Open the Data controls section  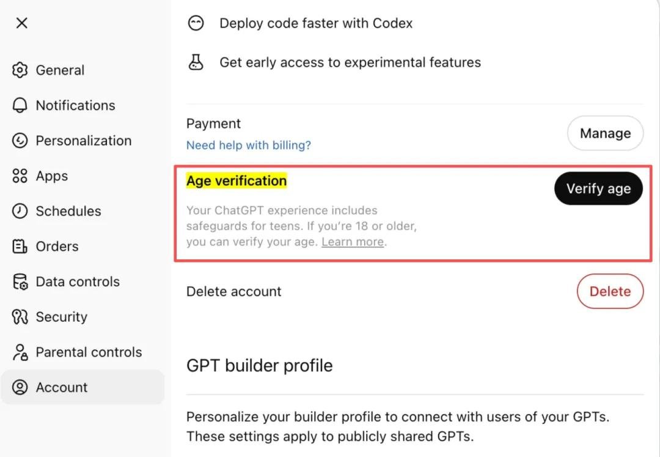[x=78, y=282]
